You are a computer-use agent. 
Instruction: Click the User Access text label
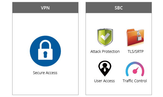[x=104, y=81]
